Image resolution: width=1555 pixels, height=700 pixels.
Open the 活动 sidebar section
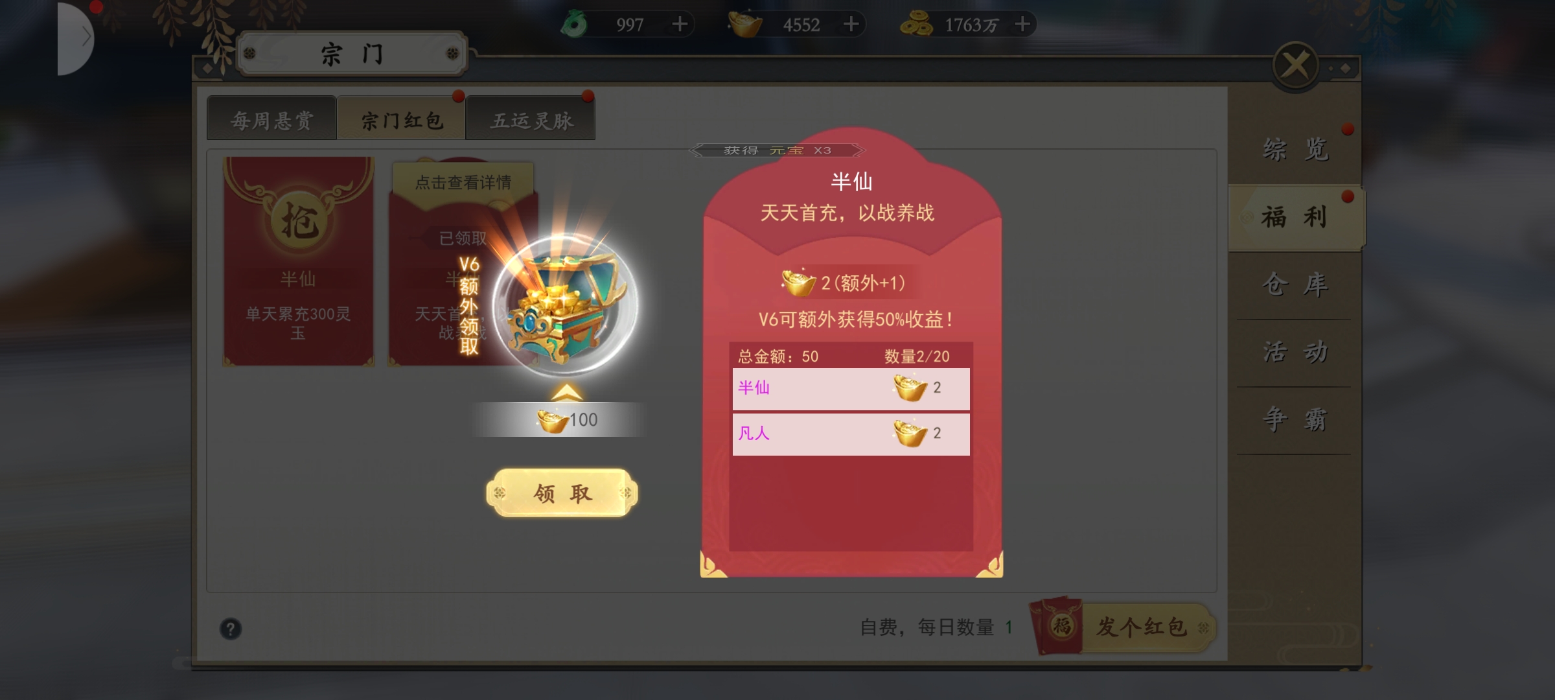1295,353
